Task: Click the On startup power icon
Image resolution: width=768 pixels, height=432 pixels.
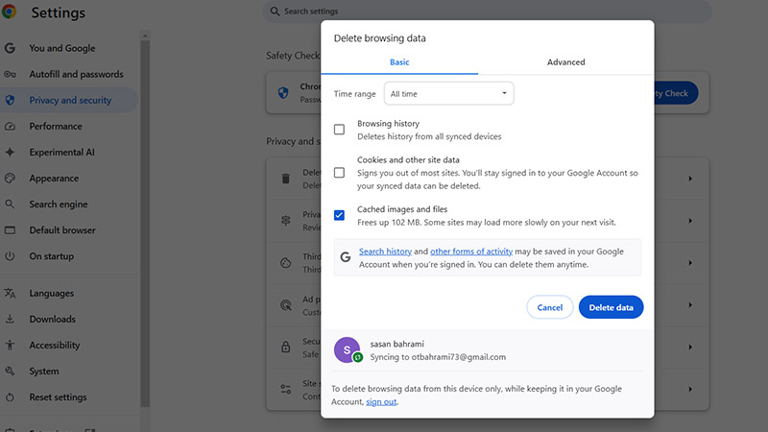Action: click(x=10, y=256)
